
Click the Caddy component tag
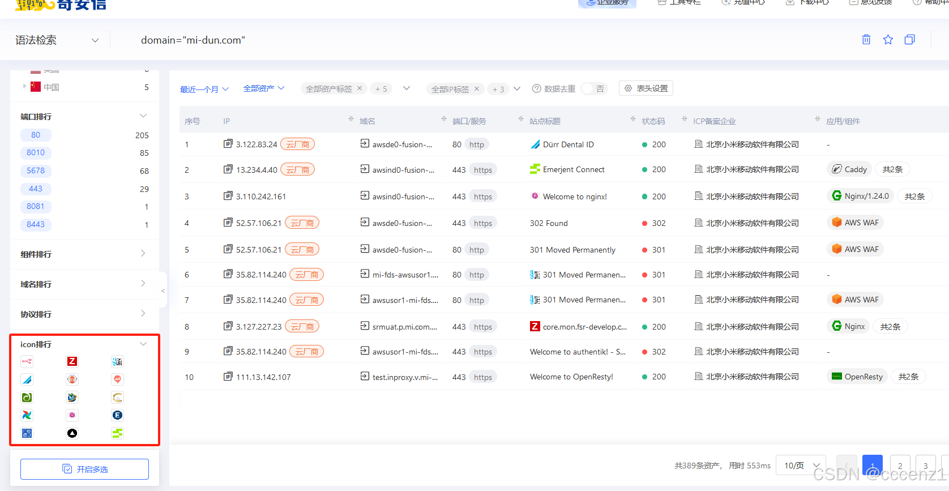click(x=849, y=169)
